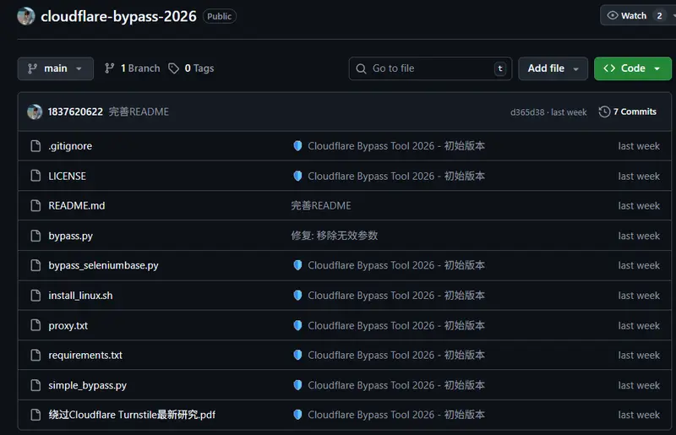
Task: Open the proxy.txt file
Action: click(x=68, y=325)
